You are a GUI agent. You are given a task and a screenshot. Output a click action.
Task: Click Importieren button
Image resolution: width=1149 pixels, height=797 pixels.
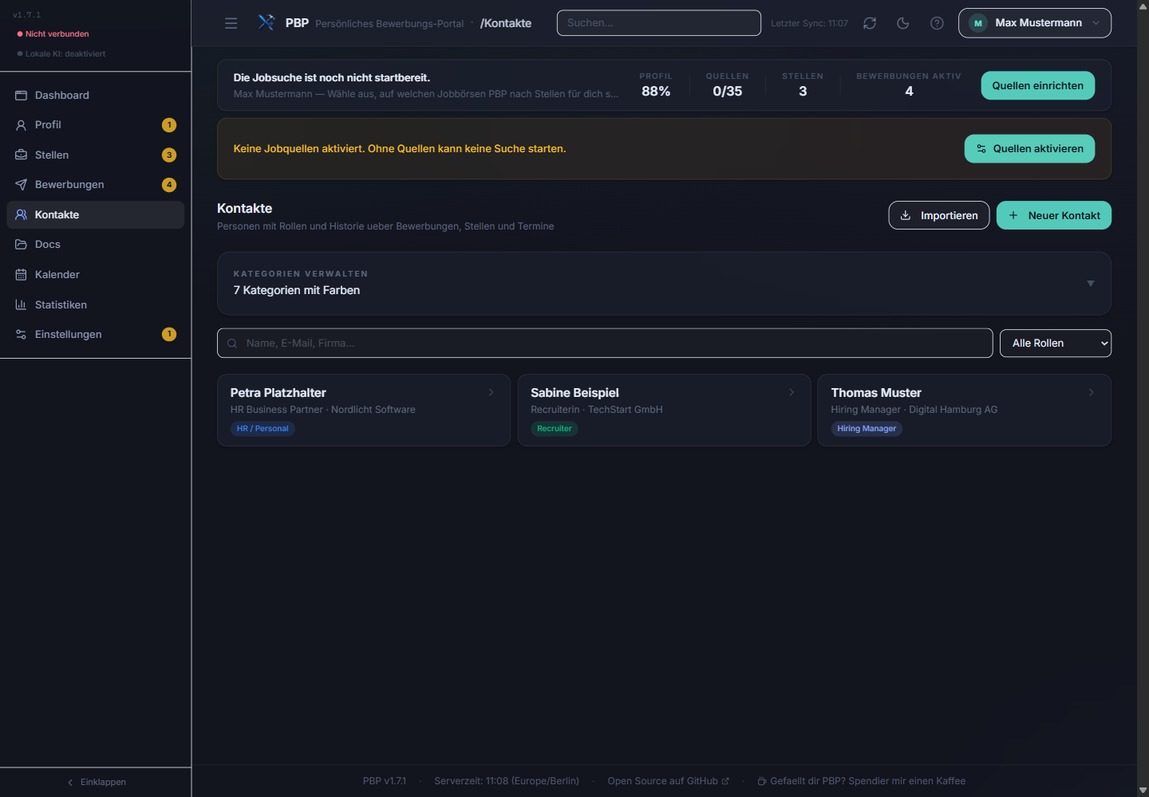pyautogui.click(x=939, y=215)
